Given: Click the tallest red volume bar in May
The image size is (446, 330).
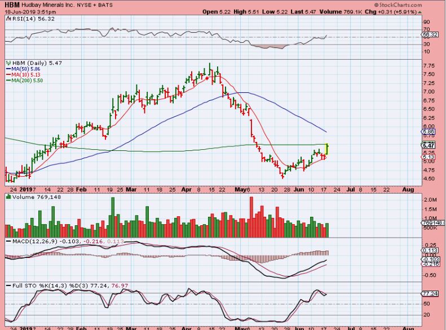Looking at the screenshot, I should coord(251,217).
